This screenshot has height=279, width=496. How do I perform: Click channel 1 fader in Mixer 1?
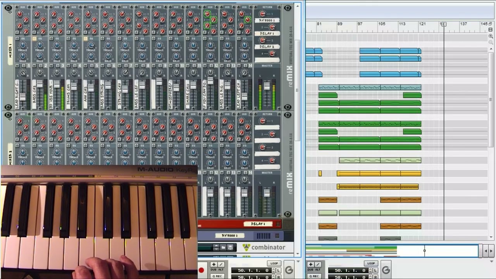pyautogui.click(x=23, y=97)
